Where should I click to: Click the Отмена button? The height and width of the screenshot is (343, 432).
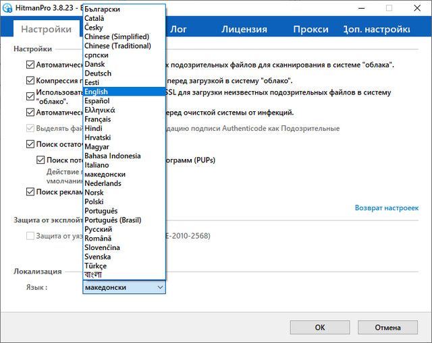coord(387,328)
